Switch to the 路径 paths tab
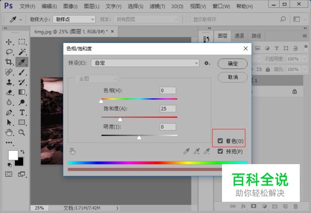This screenshot has height=213, width=311. (256, 36)
